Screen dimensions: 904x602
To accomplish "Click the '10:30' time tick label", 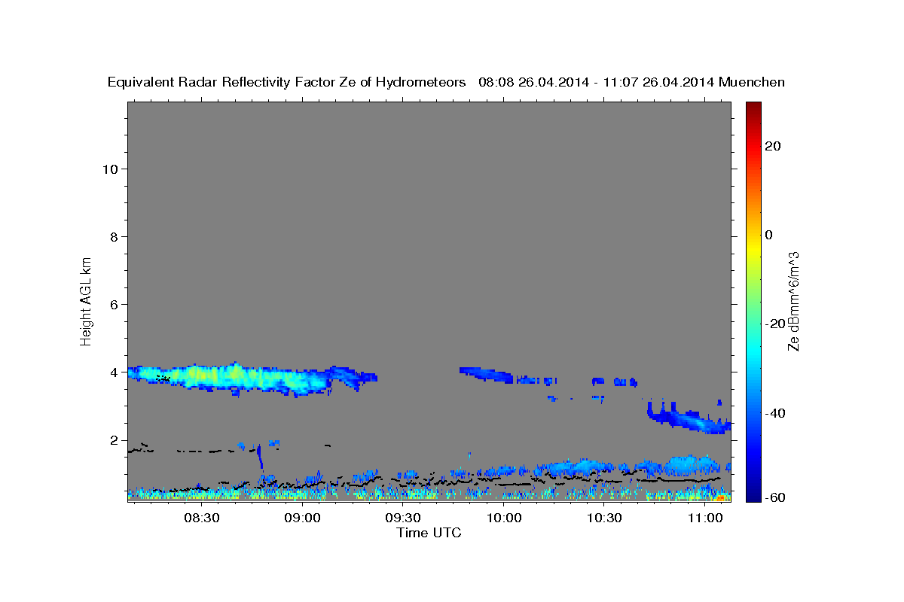I will click(604, 518).
